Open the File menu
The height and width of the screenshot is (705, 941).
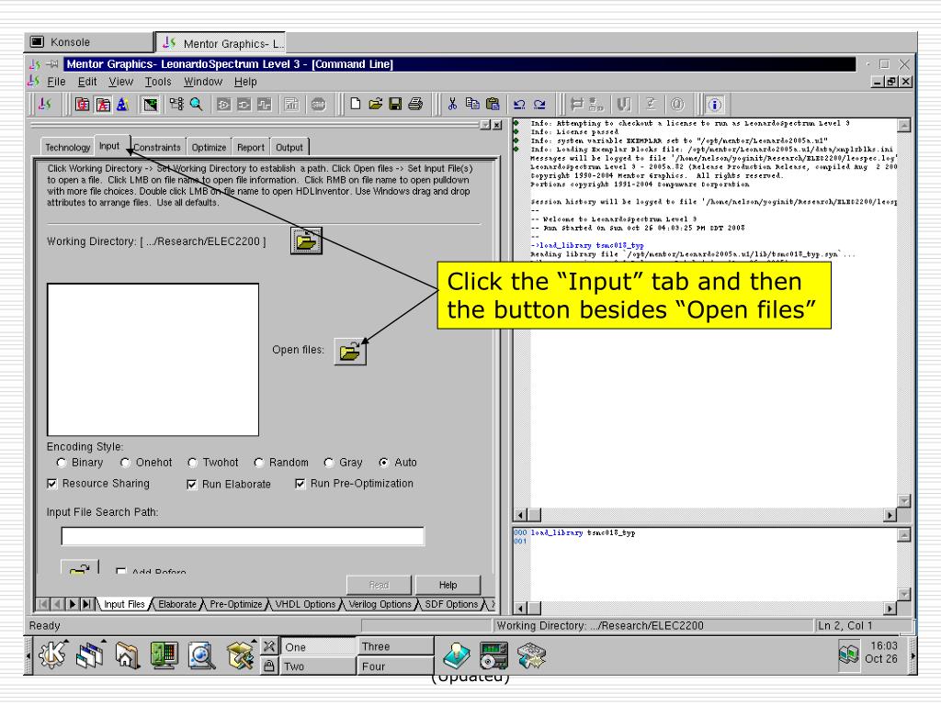(x=56, y=82)
